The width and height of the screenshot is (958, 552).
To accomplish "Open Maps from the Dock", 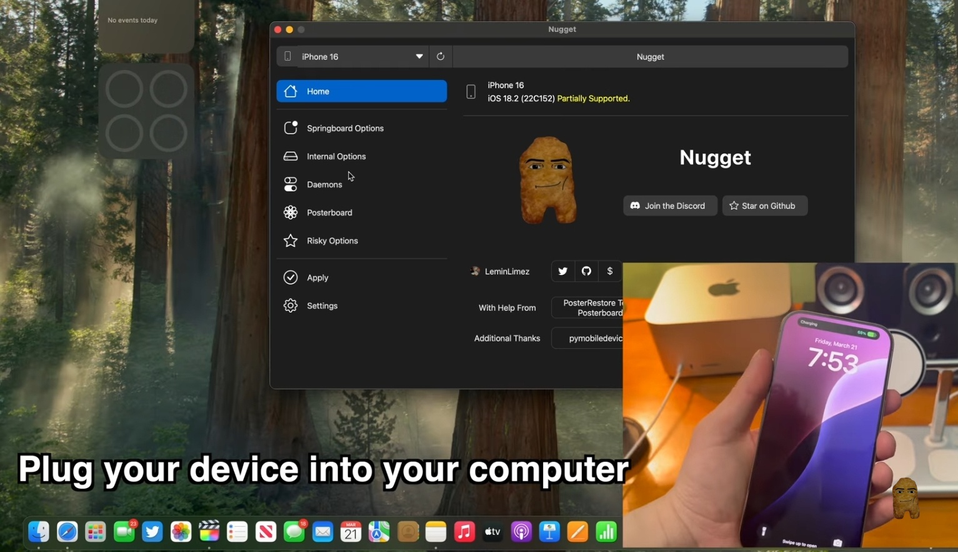I will 379,531.
